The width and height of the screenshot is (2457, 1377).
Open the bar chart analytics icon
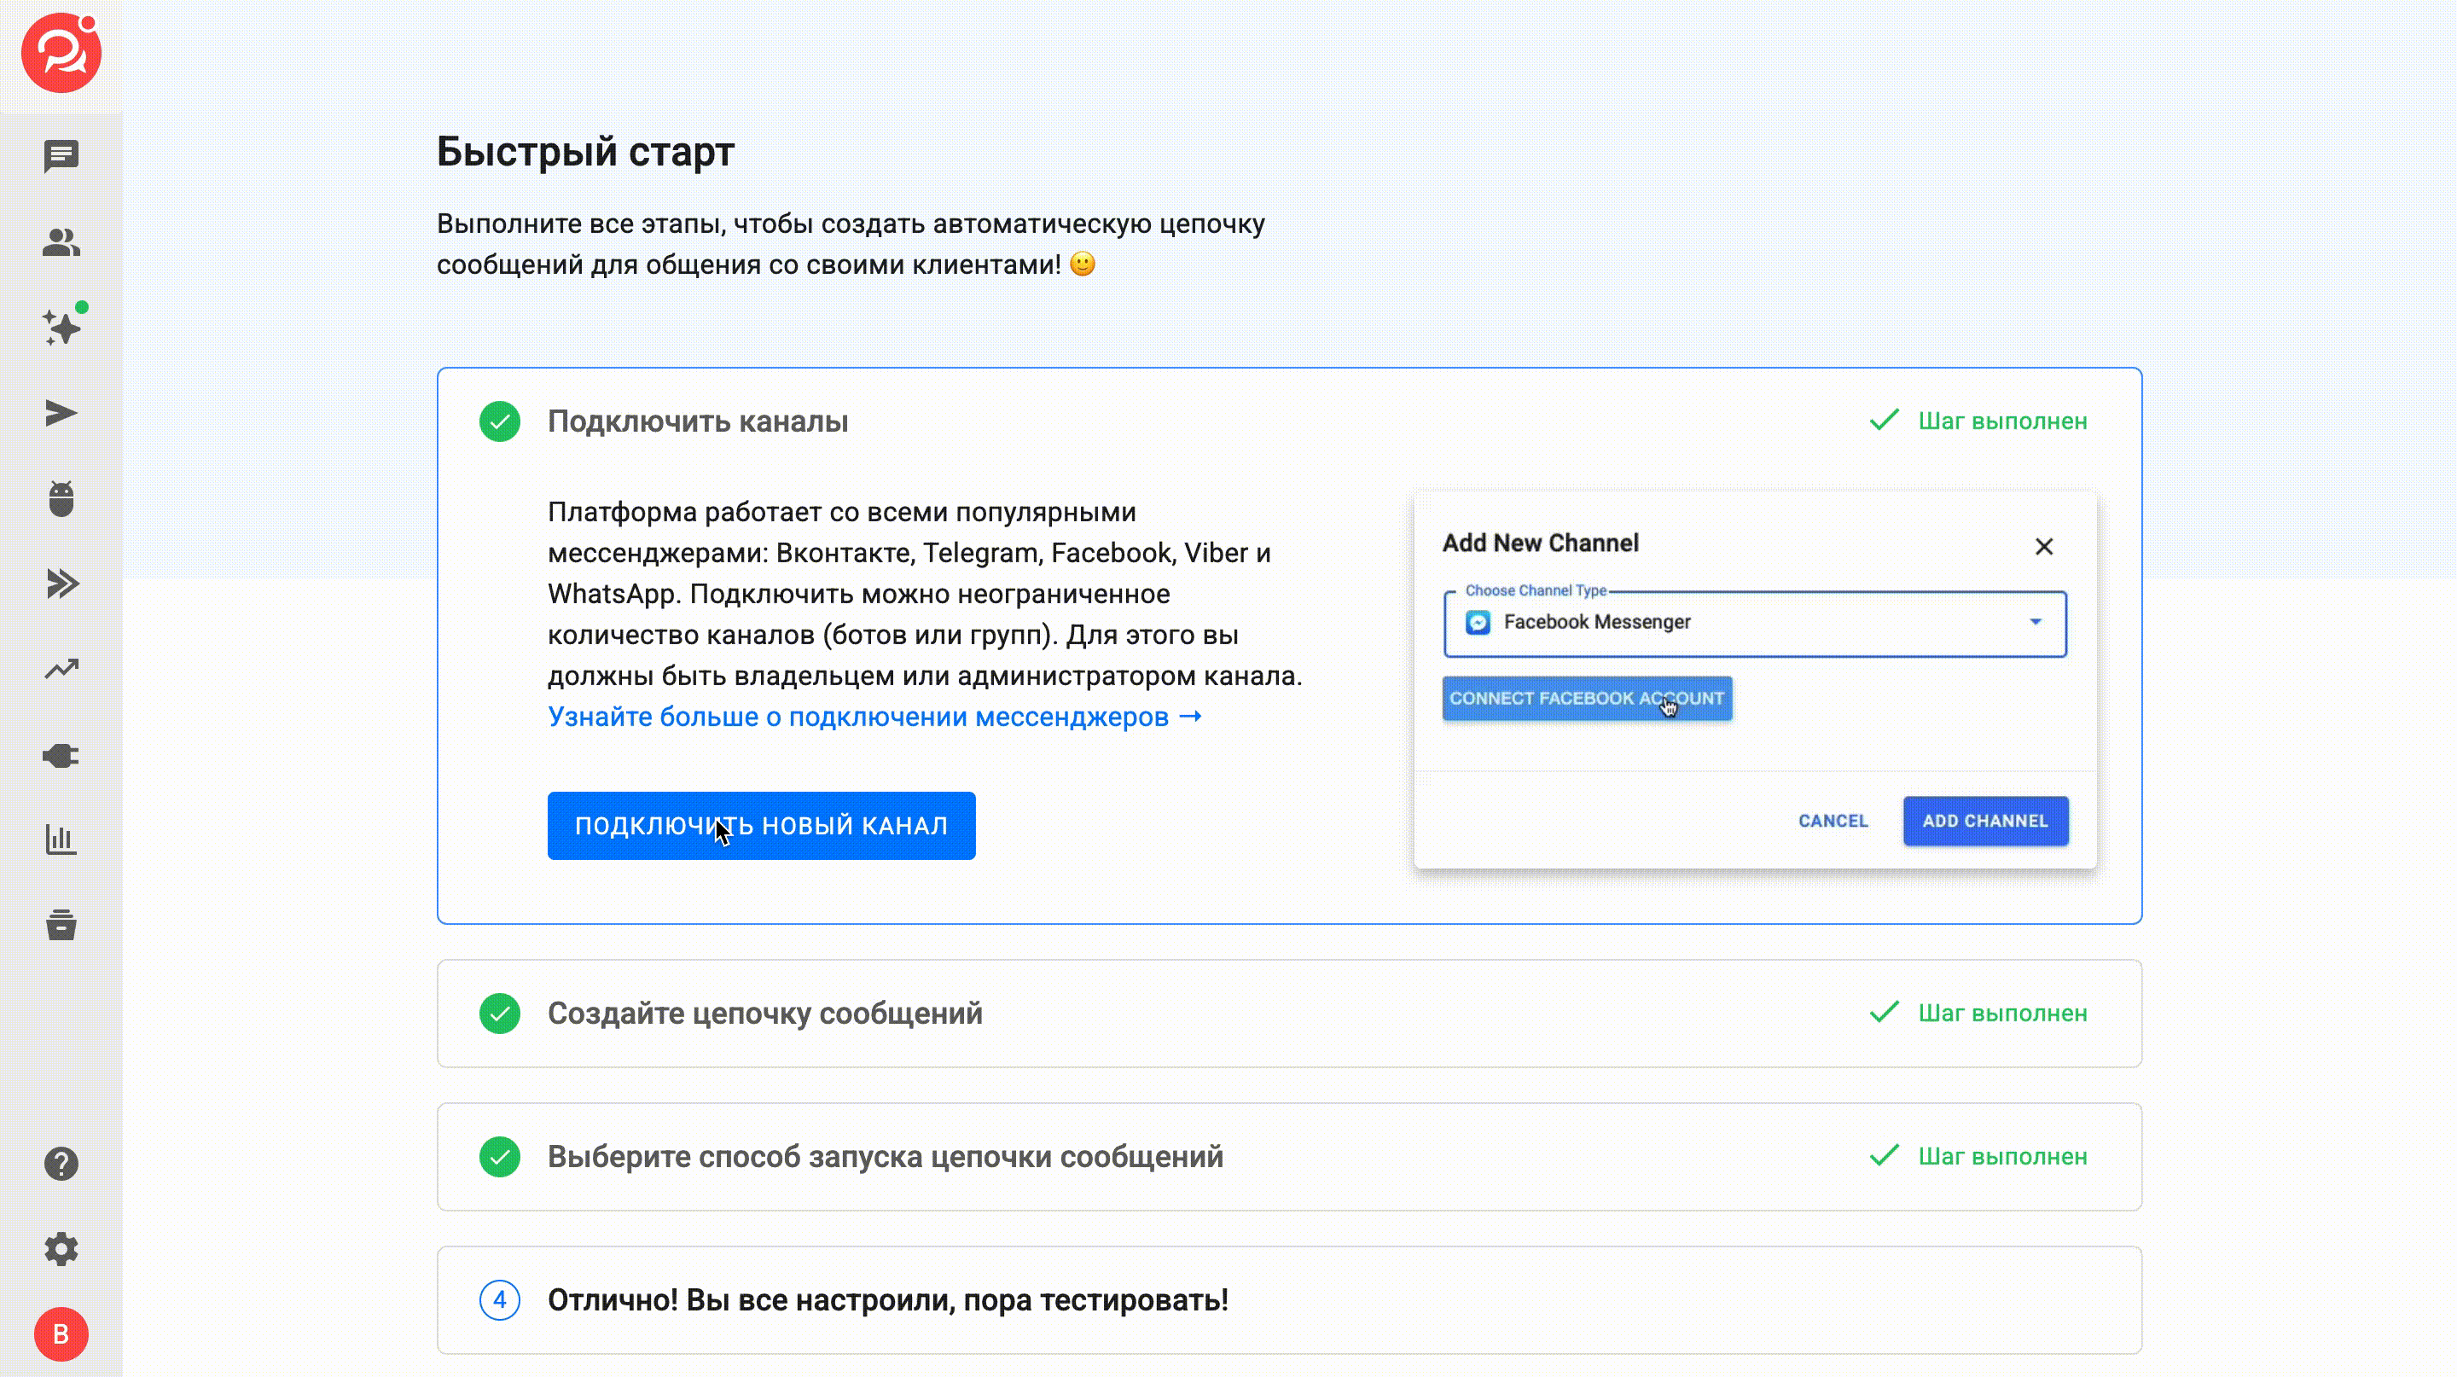coord(61,840)
